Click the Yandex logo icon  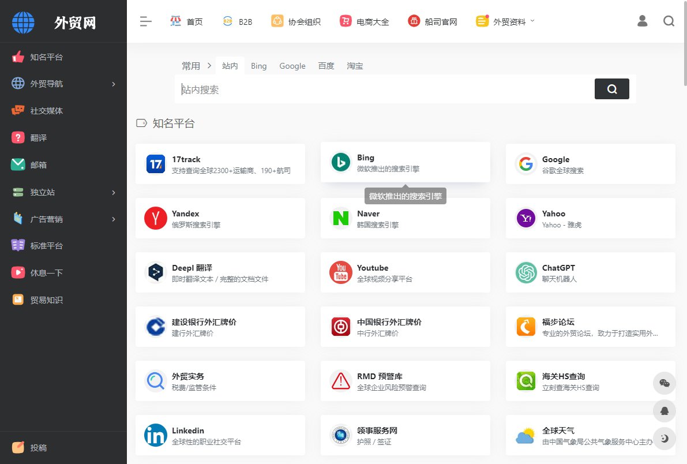coord(156,218)
